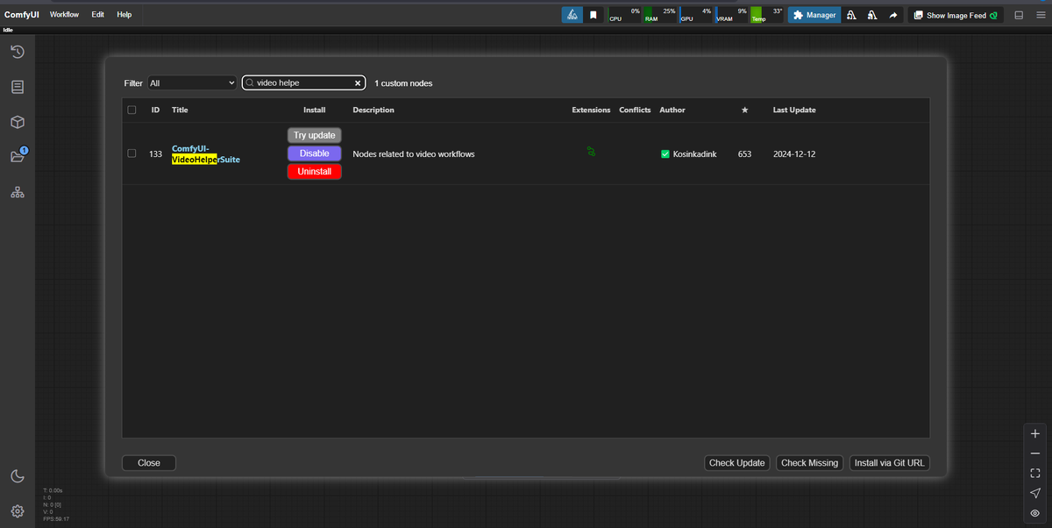Screen dimensions: 1052x528
Task: Click the Kosinkadink author name
Action: tap(694, 154)
